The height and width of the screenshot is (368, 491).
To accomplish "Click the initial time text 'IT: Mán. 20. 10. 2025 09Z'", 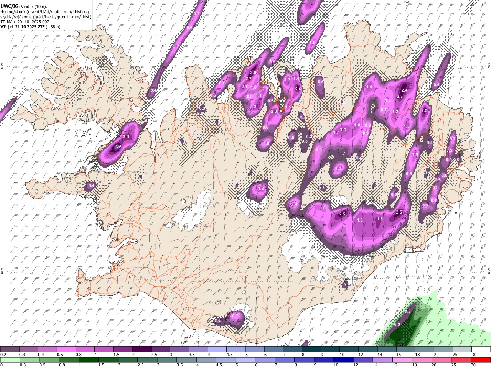I will [25, 22].
